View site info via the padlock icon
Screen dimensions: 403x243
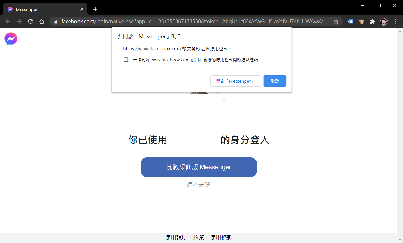click(x=56, y=22)
